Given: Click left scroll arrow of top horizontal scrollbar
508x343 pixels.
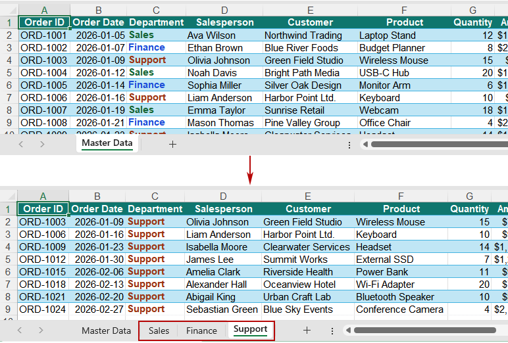Looking at the screenshot, I should (x=365, y=145).
